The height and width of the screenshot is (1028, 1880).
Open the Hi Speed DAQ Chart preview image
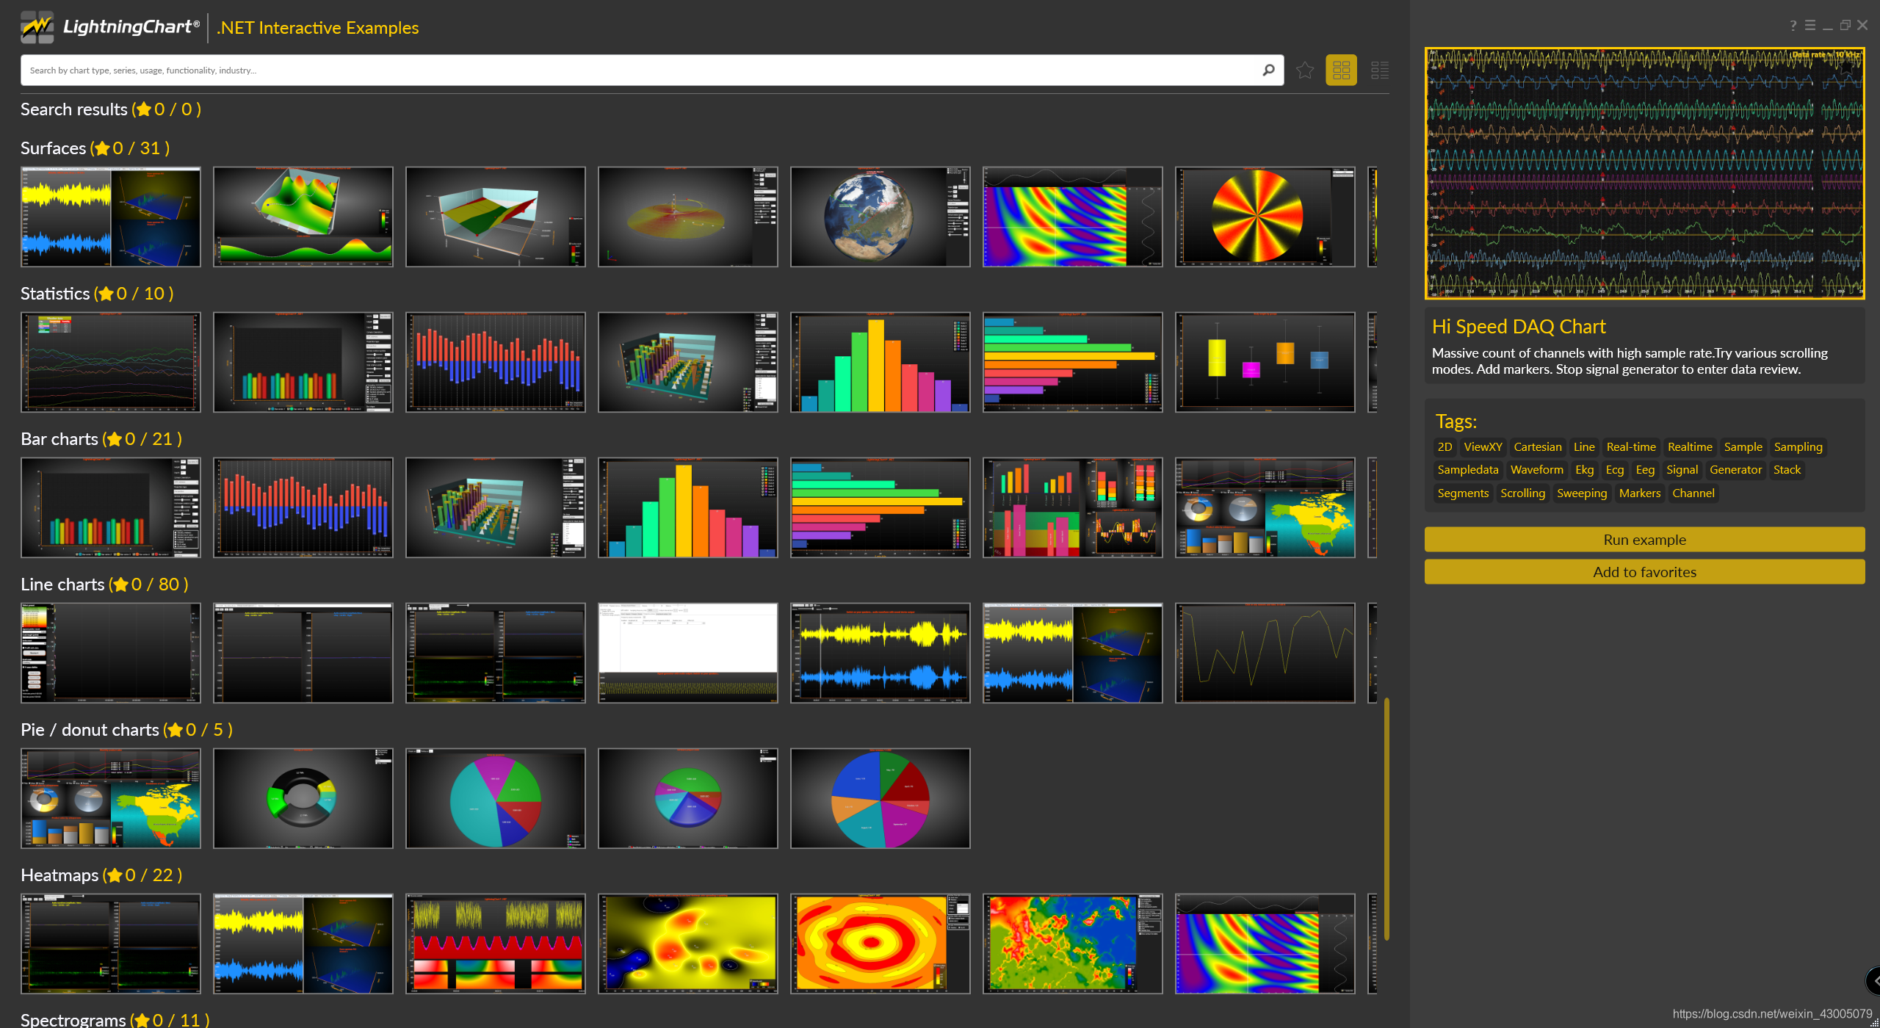1644,173
